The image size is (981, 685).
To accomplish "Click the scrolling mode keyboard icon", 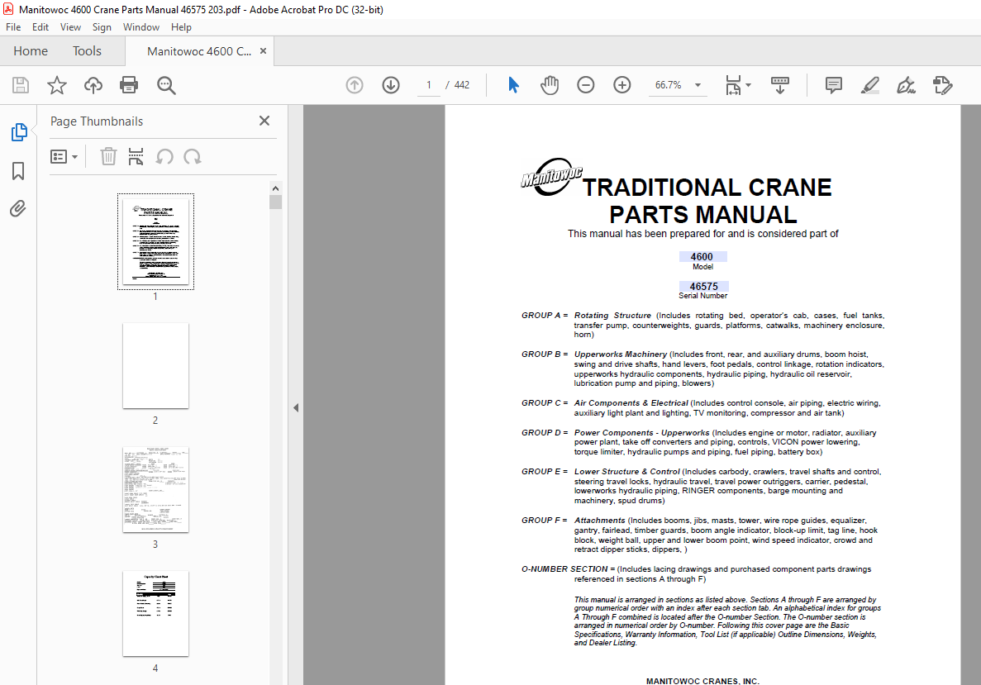I will [x=780, y=85].
